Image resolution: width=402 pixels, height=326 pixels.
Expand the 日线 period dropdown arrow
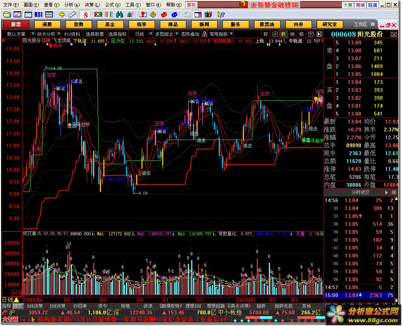coord(151,34)
